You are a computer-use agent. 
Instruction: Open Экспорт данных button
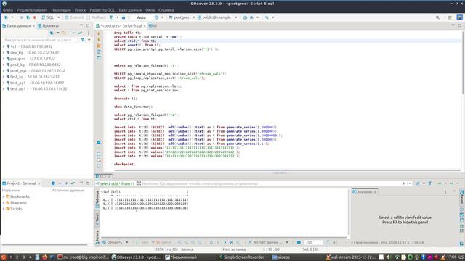(266, 242)
